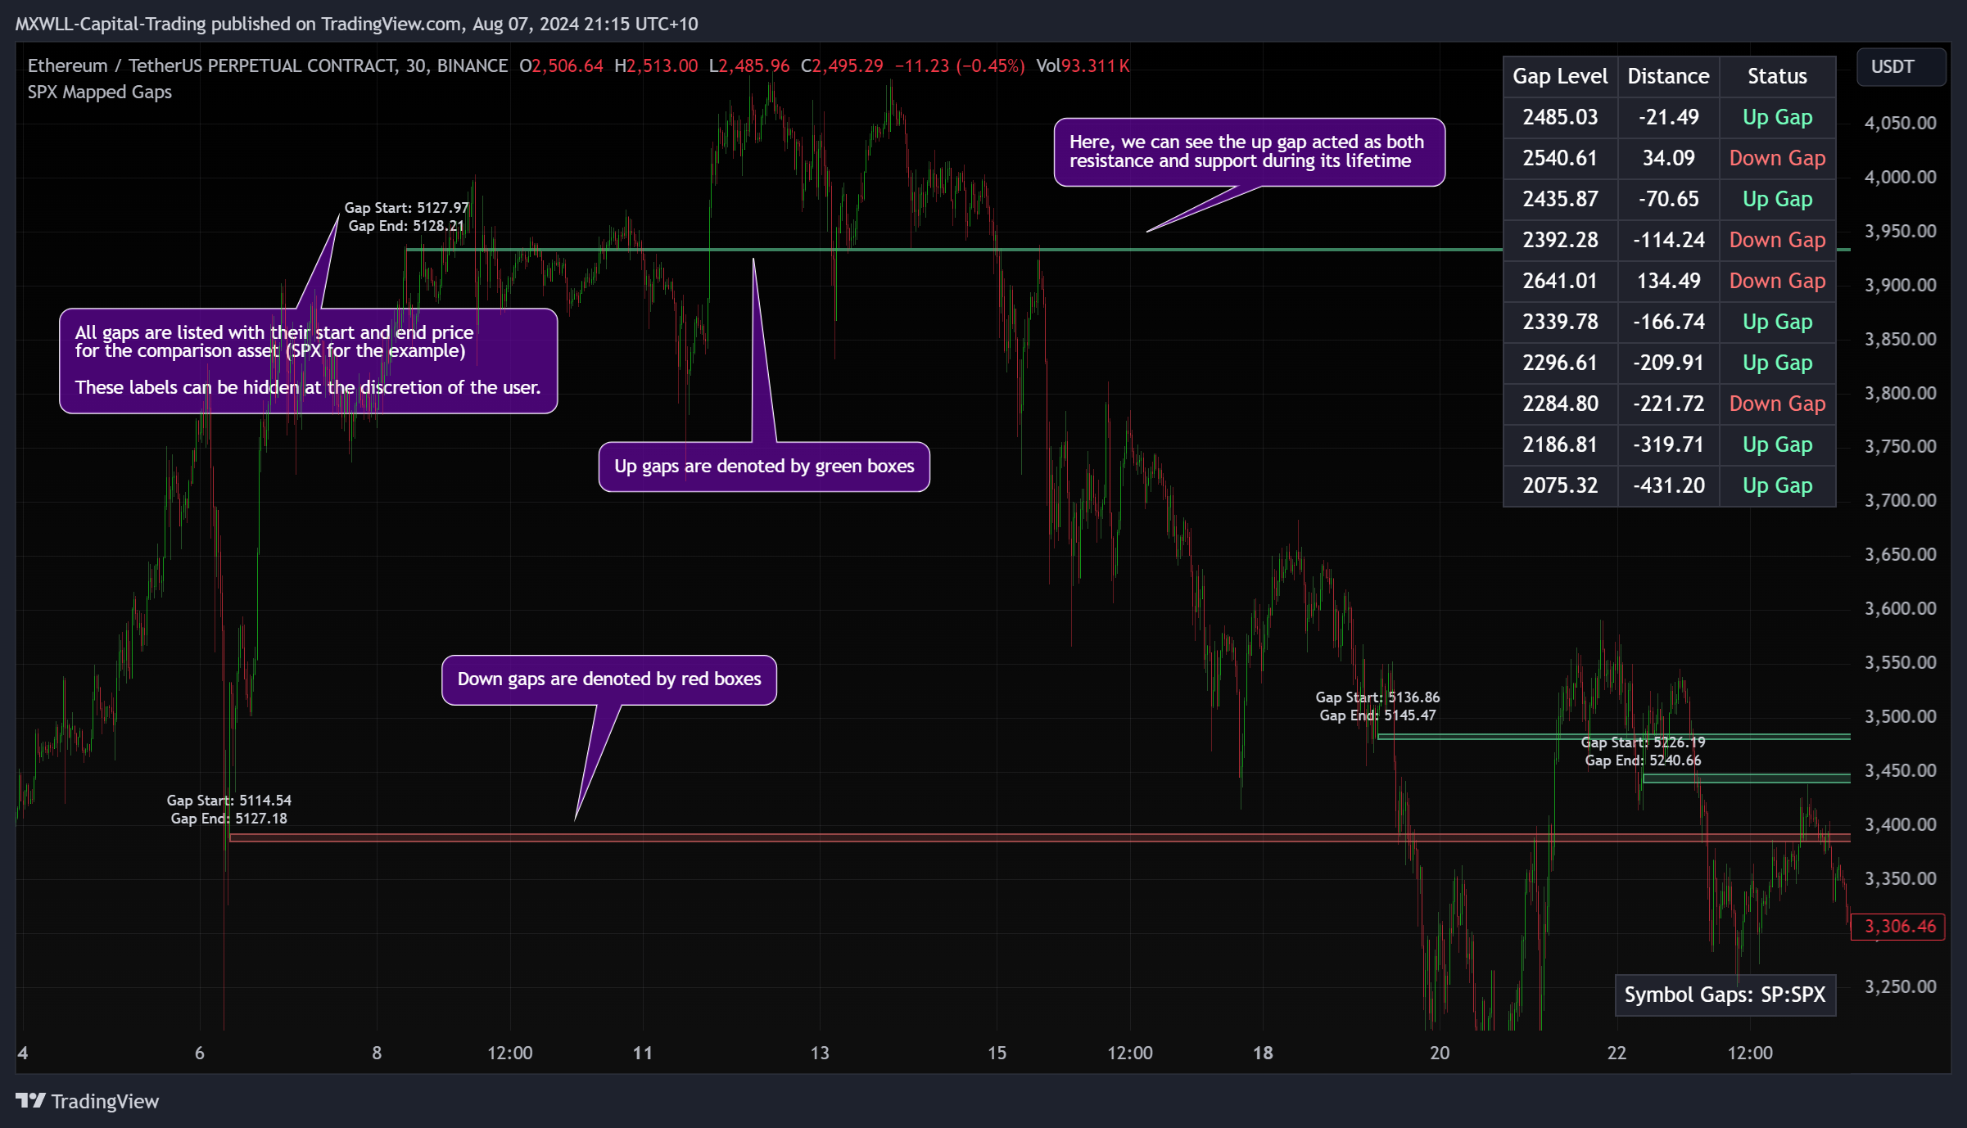Click the 'Up gaps are denoted by green boxes' callout
The height and width of the screenshot is (1128, 1967).
(x=764, y=467)
